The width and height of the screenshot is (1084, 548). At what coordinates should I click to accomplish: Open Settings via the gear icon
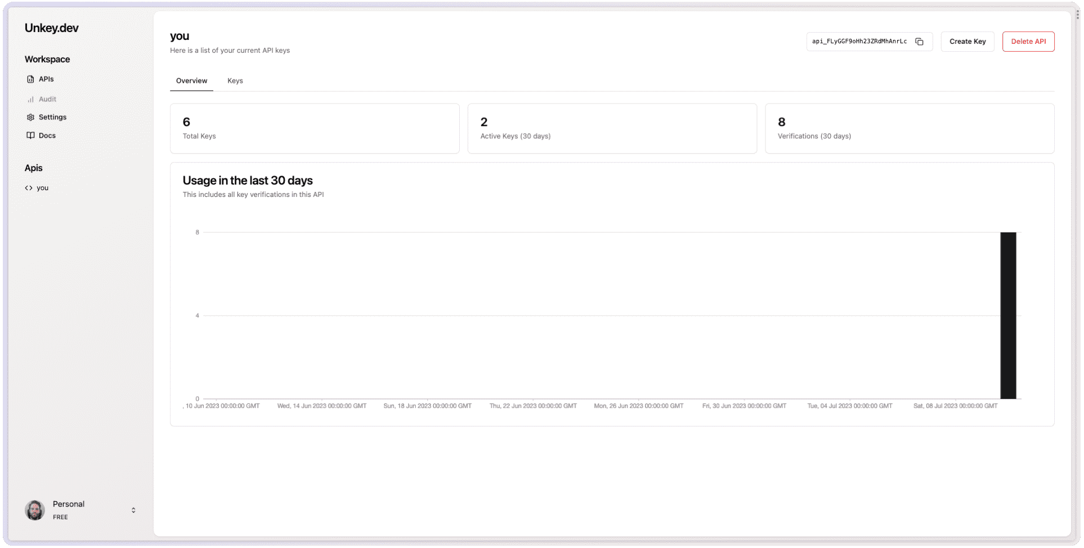[x=30, y=117]
